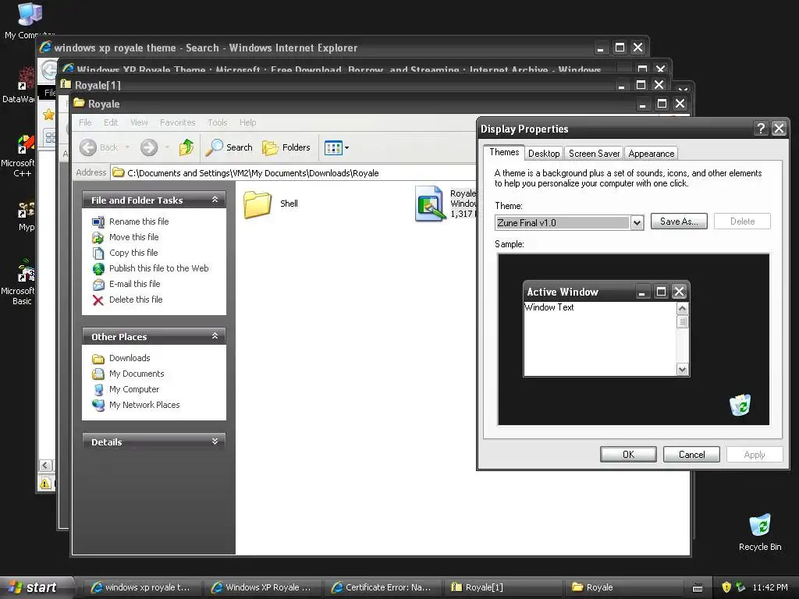Click sample window scrollbar down arrow
This screenshot has width=799, height=599.
click(682, 370)
